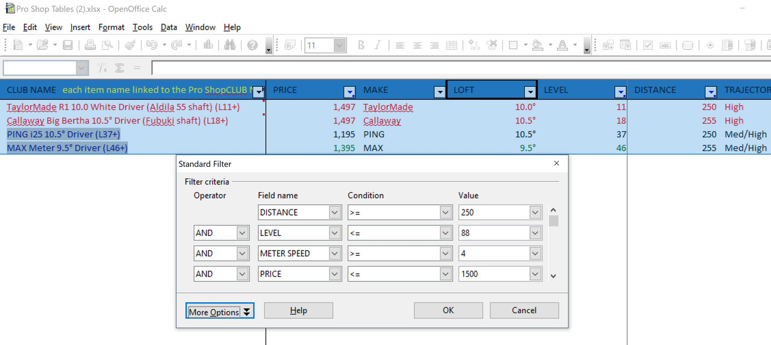
Task: Select the MAX Meter 9.5° Driver cell
Action: [x=133, y=148]
